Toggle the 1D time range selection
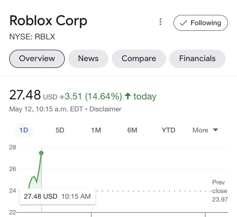This screenshot has height=217, width=237. pos(24,130)
